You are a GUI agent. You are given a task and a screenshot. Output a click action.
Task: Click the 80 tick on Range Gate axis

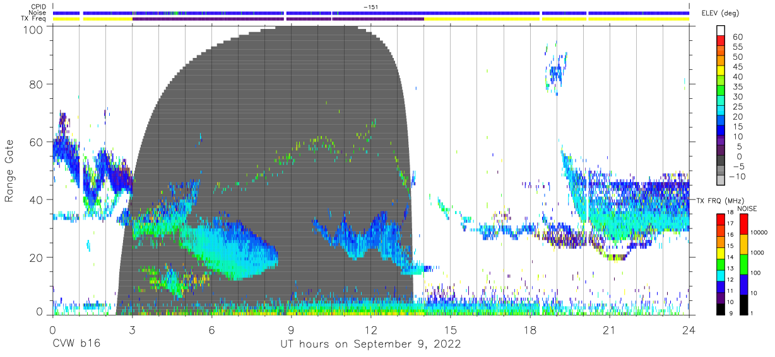(x=37, y=84)
